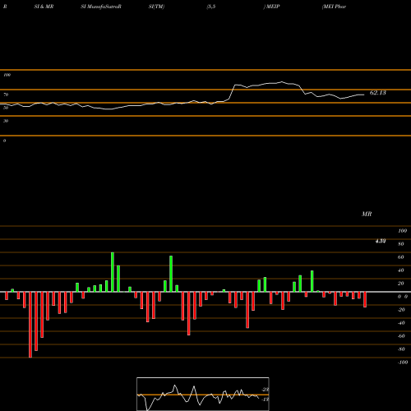Click the tallest green MR bar
411x411 pixels.
[113, 272]
